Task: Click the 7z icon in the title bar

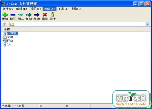Action: point(4,4)
